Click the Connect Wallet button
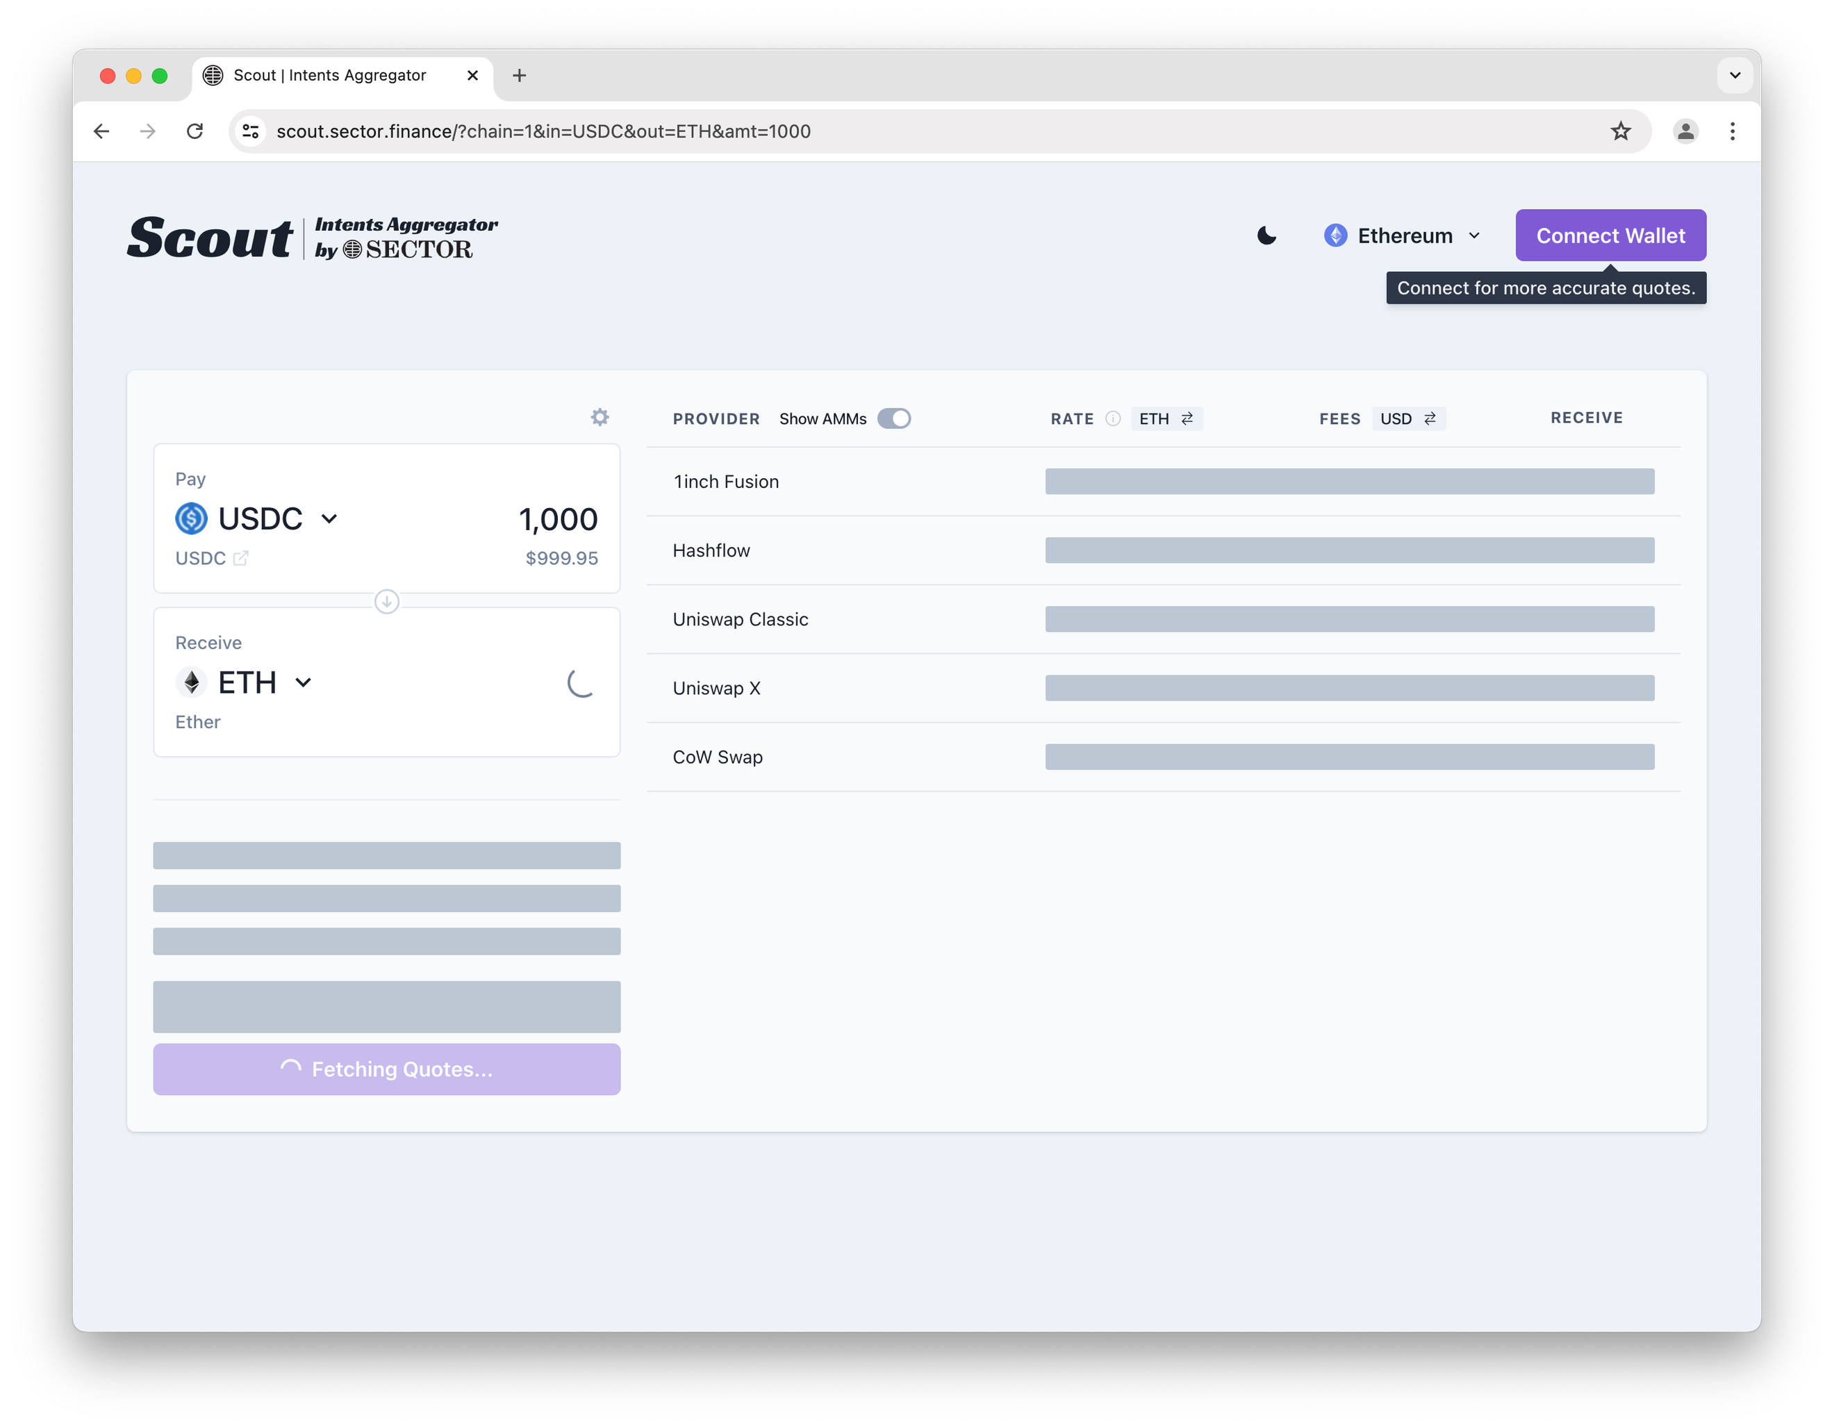Screen dimensions: 1834x1428 [x=1610, y=236]
